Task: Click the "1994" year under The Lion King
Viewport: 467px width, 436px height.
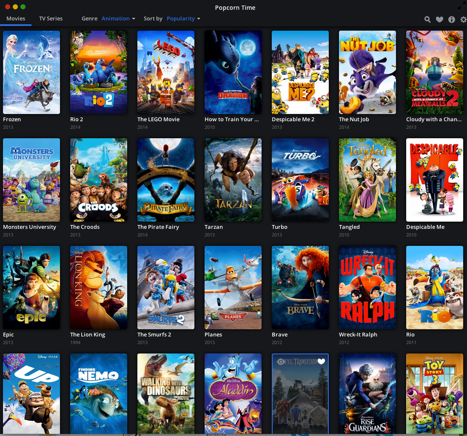Action: (x=75, y=342)
